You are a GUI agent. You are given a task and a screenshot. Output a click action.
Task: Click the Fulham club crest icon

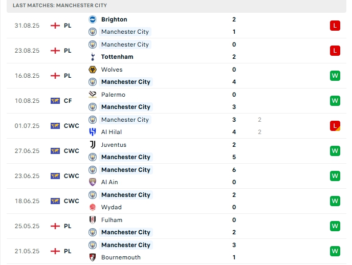click(x=93, y=220)
